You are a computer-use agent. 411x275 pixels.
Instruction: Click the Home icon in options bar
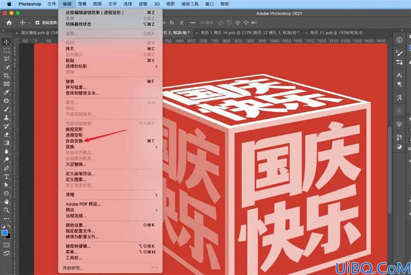tap(9, 23)
